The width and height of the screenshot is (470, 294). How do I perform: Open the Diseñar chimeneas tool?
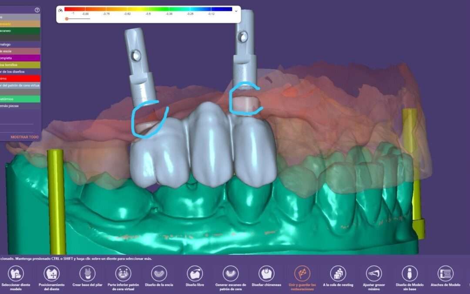[x=266, y=276]
